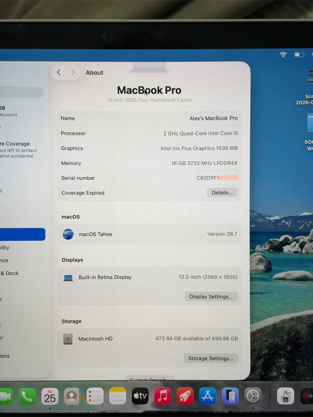Open the Reminders app in Dock
313x417 pixels.
coord(95,396)
